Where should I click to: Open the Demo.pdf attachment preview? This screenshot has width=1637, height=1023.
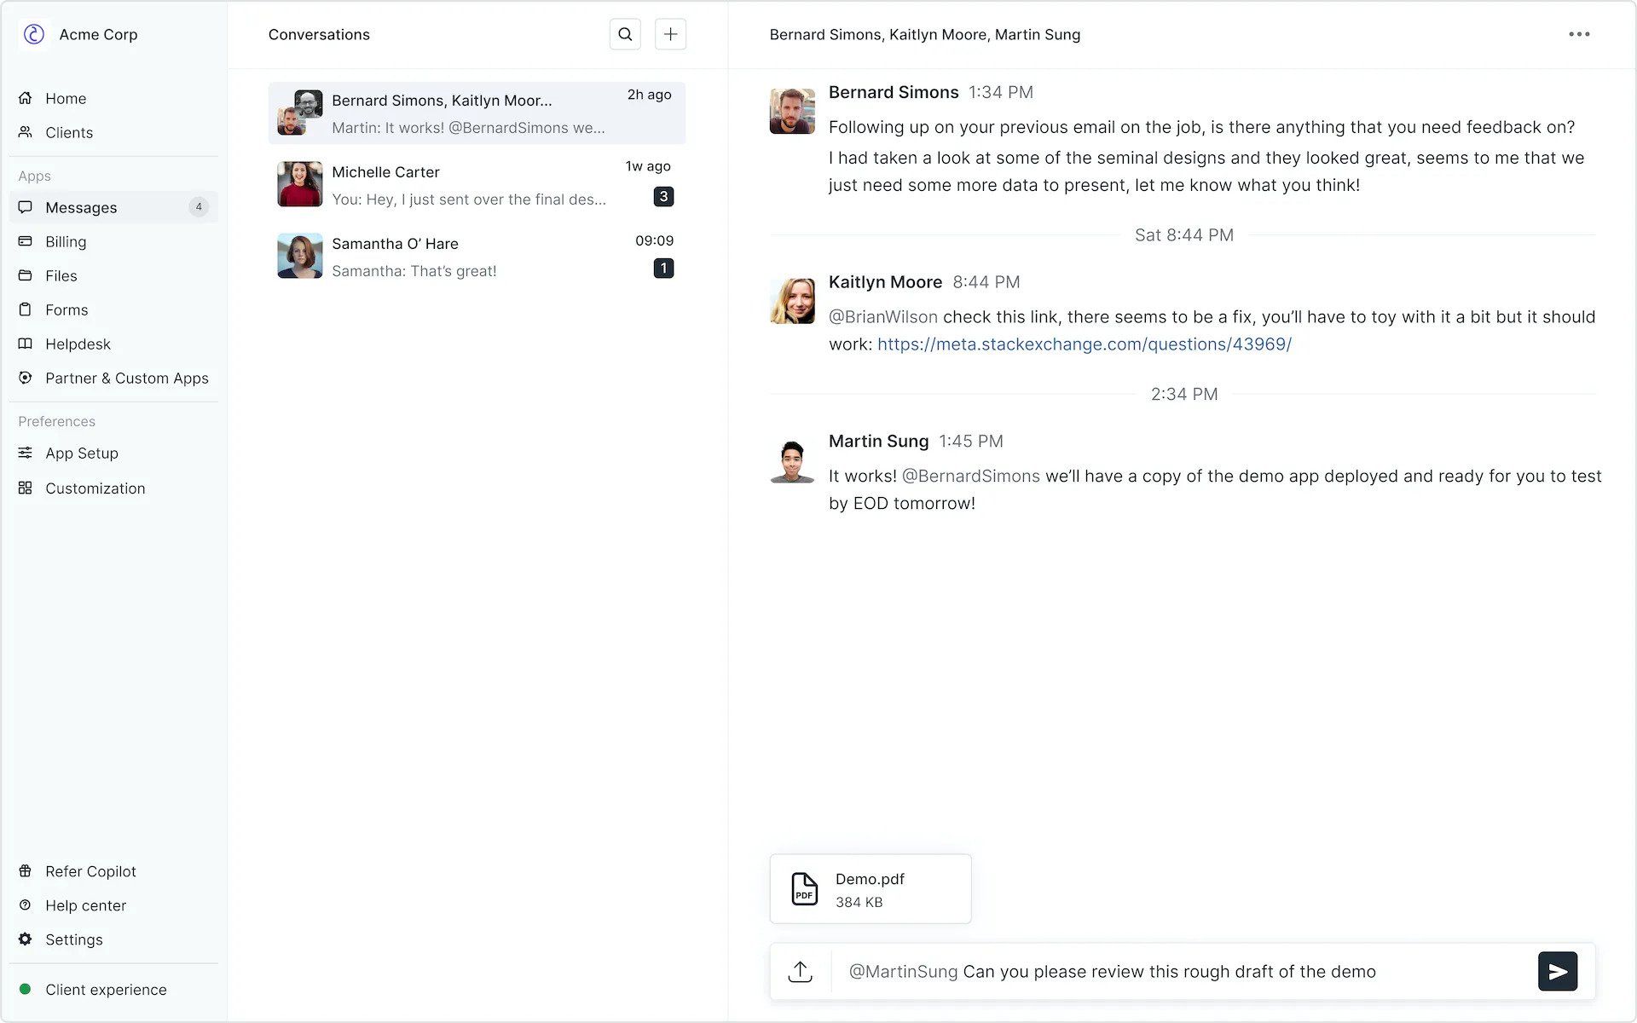click(870, 888)
